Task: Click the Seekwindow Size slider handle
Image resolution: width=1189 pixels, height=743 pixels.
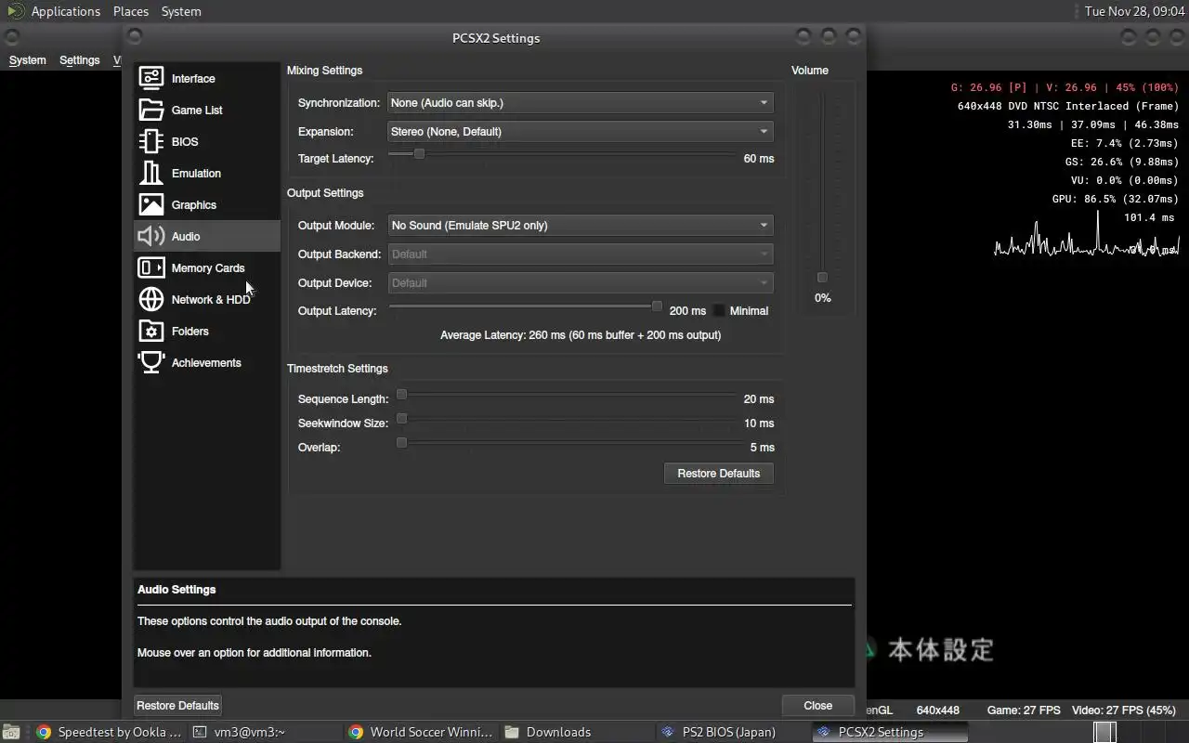Action: (401, 418)
